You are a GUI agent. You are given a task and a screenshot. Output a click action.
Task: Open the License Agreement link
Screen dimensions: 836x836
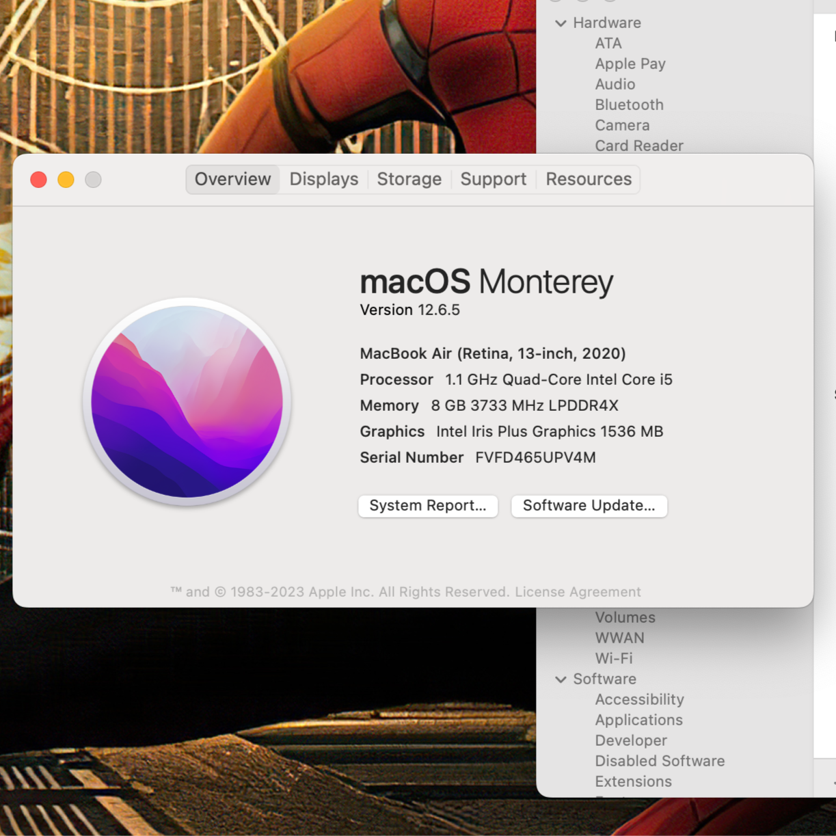pos(578,592)
